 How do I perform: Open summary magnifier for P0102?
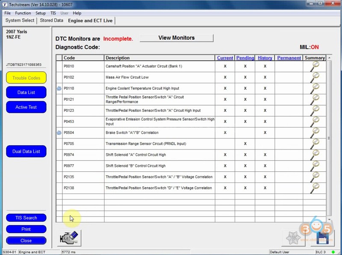[315, 78]
